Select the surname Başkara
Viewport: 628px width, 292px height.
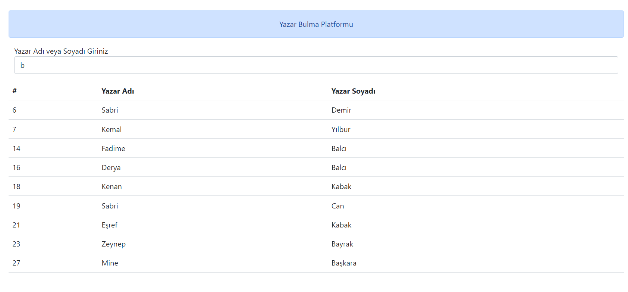pyautogui.click(x=344, y=263)
